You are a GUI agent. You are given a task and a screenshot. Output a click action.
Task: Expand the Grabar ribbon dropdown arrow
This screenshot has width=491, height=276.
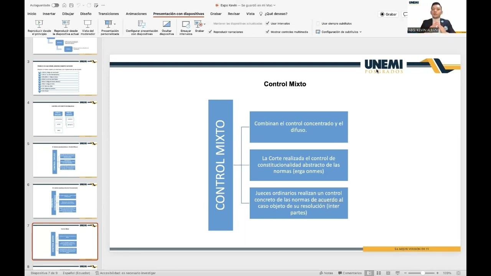[204, 24]
